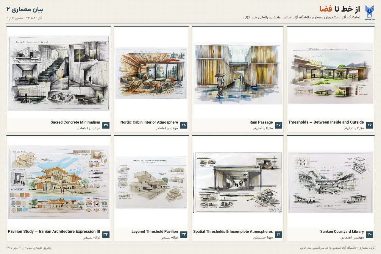Image resolution: width=381 pixels, height=254 pixels.
Task: Select number badge ۲۷ next to Rain Passage
Action: 278,125
